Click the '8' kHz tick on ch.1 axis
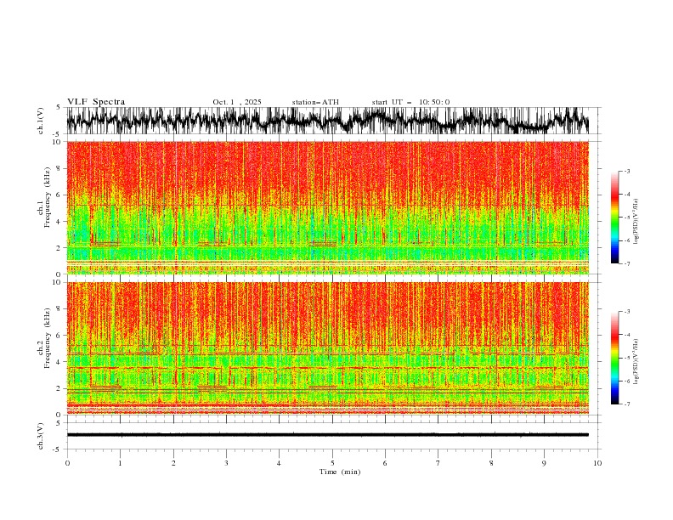The image size is (673, 520). [59, 168]
